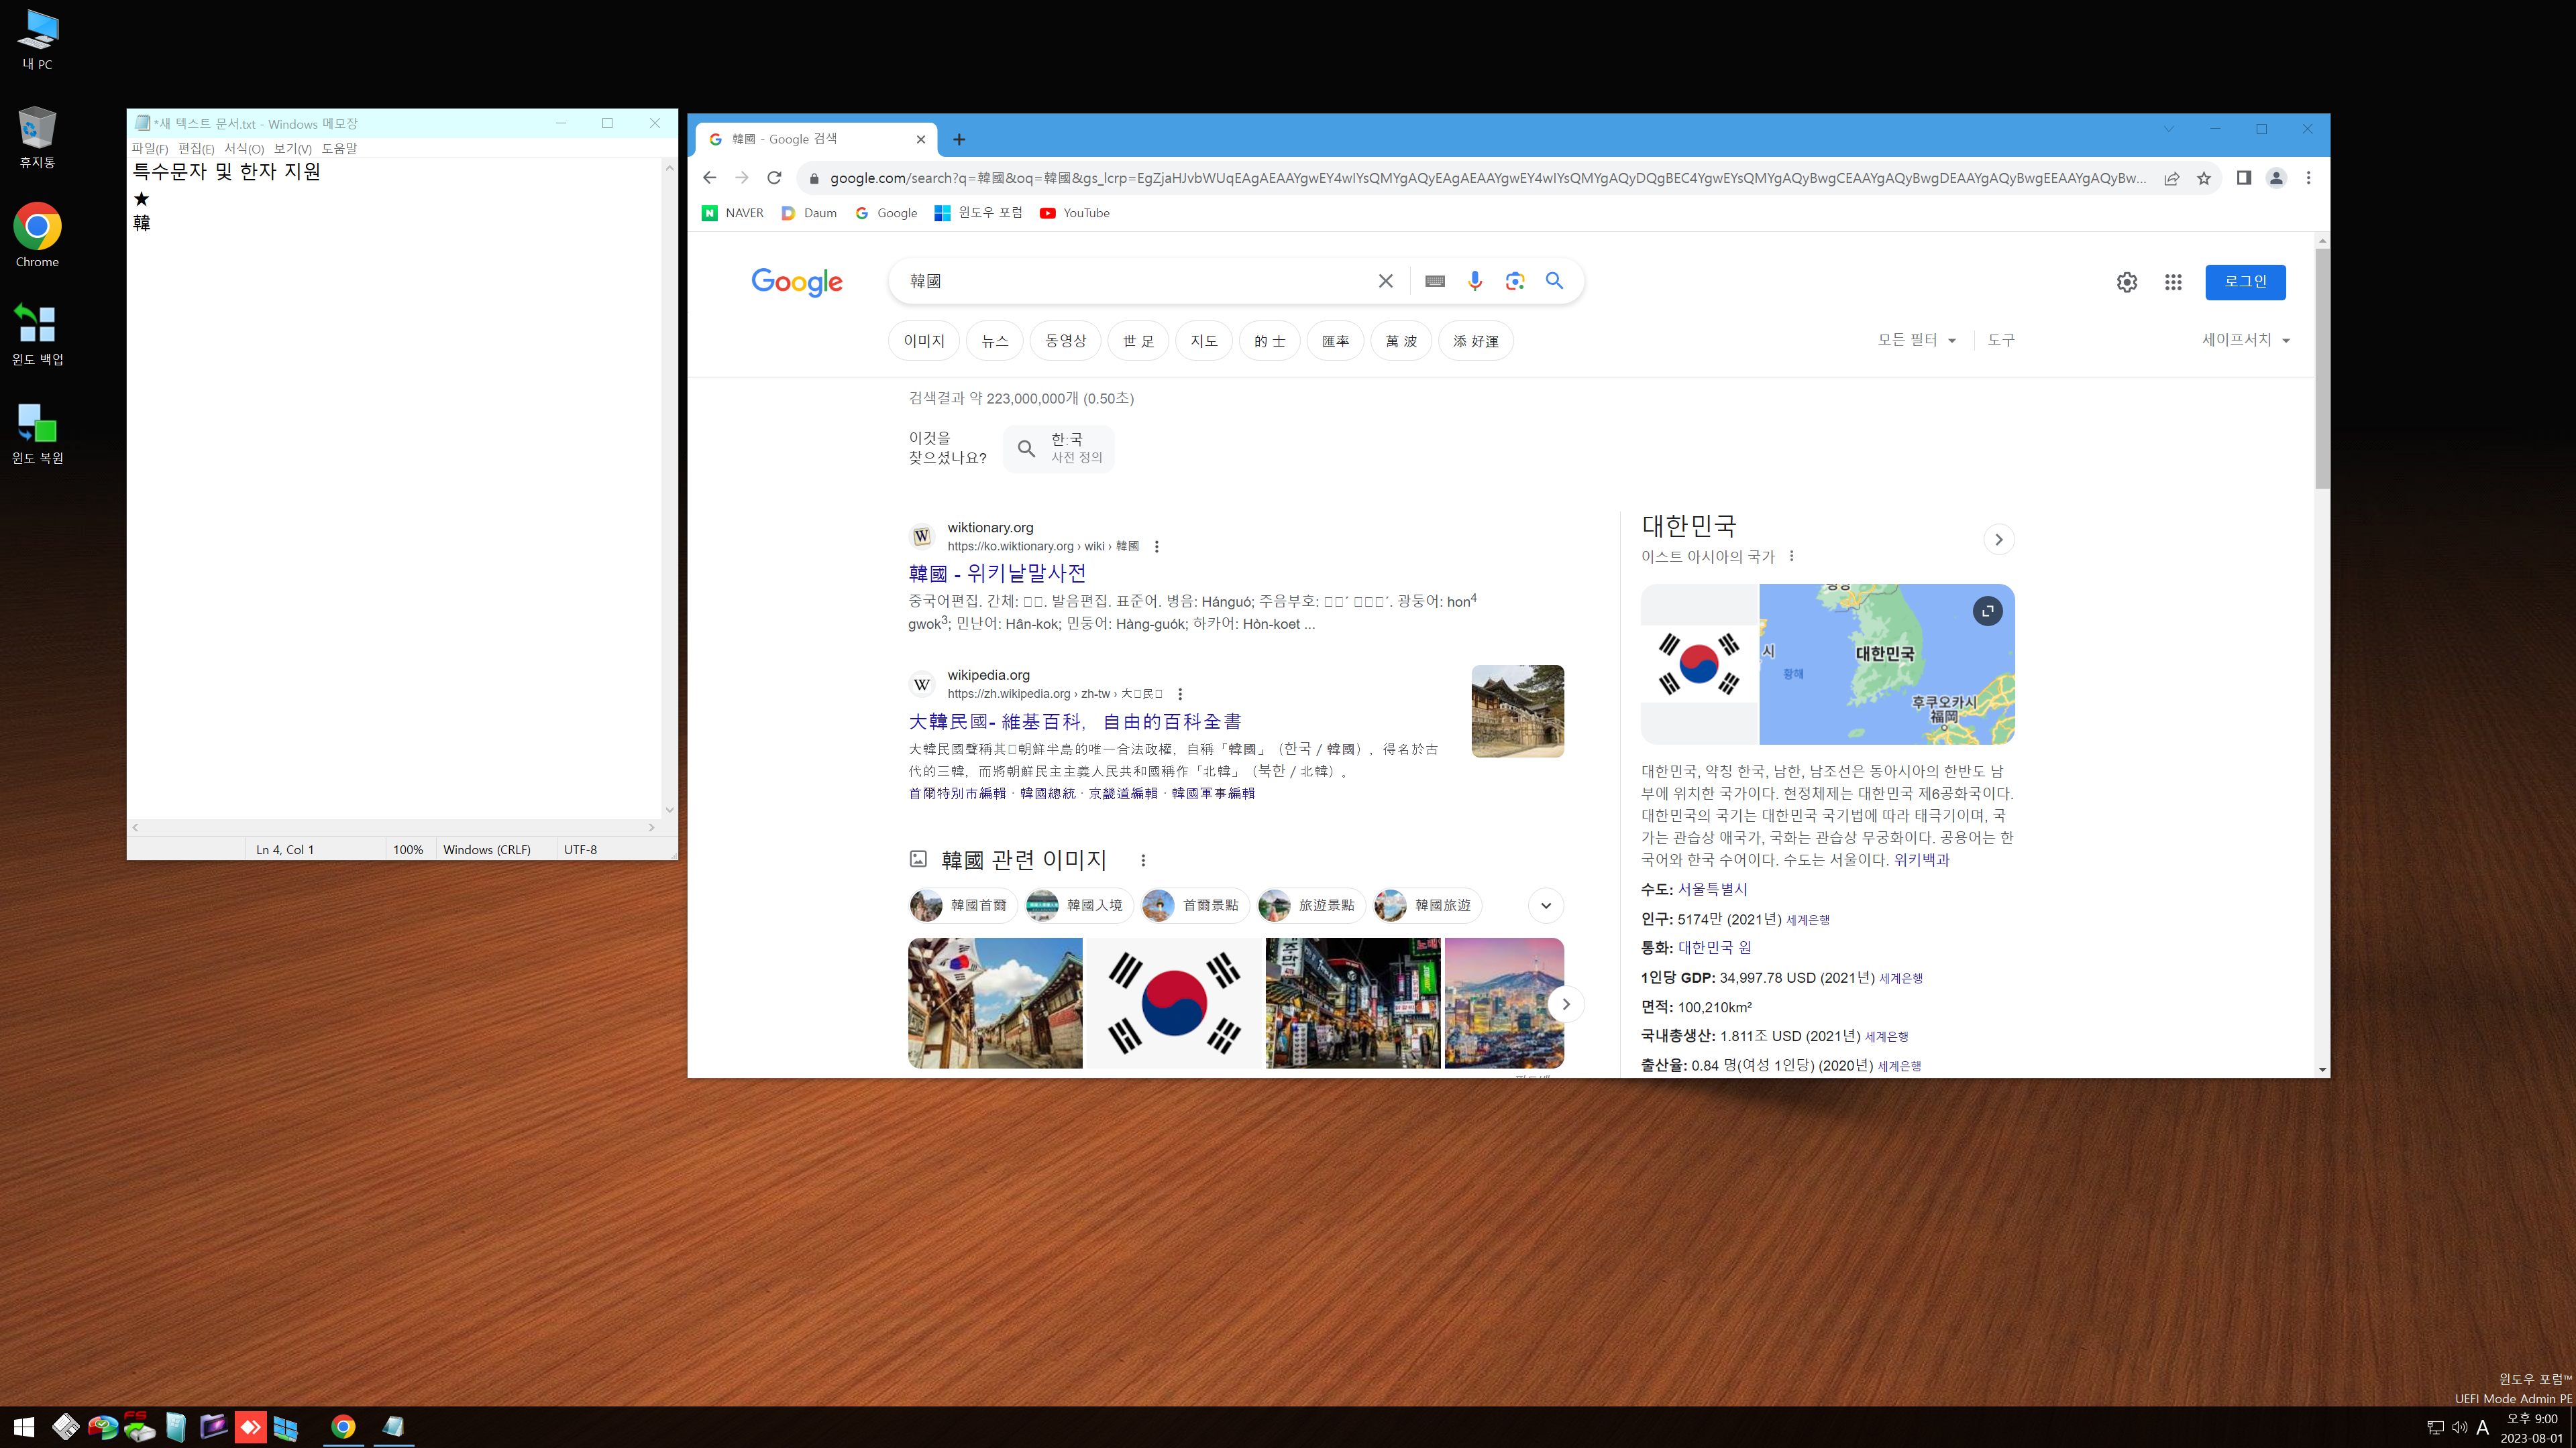Open 내 PC desktop icon
The width and height of the screenshot is (2576, 1448).
coord(37,40)
